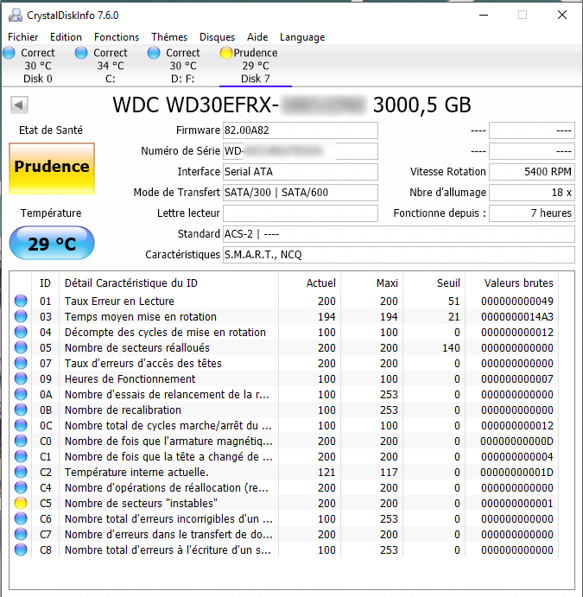Open the Fichier menu
Screen dimensions: 583x597
pyautogui.click(x=22, y=37)
